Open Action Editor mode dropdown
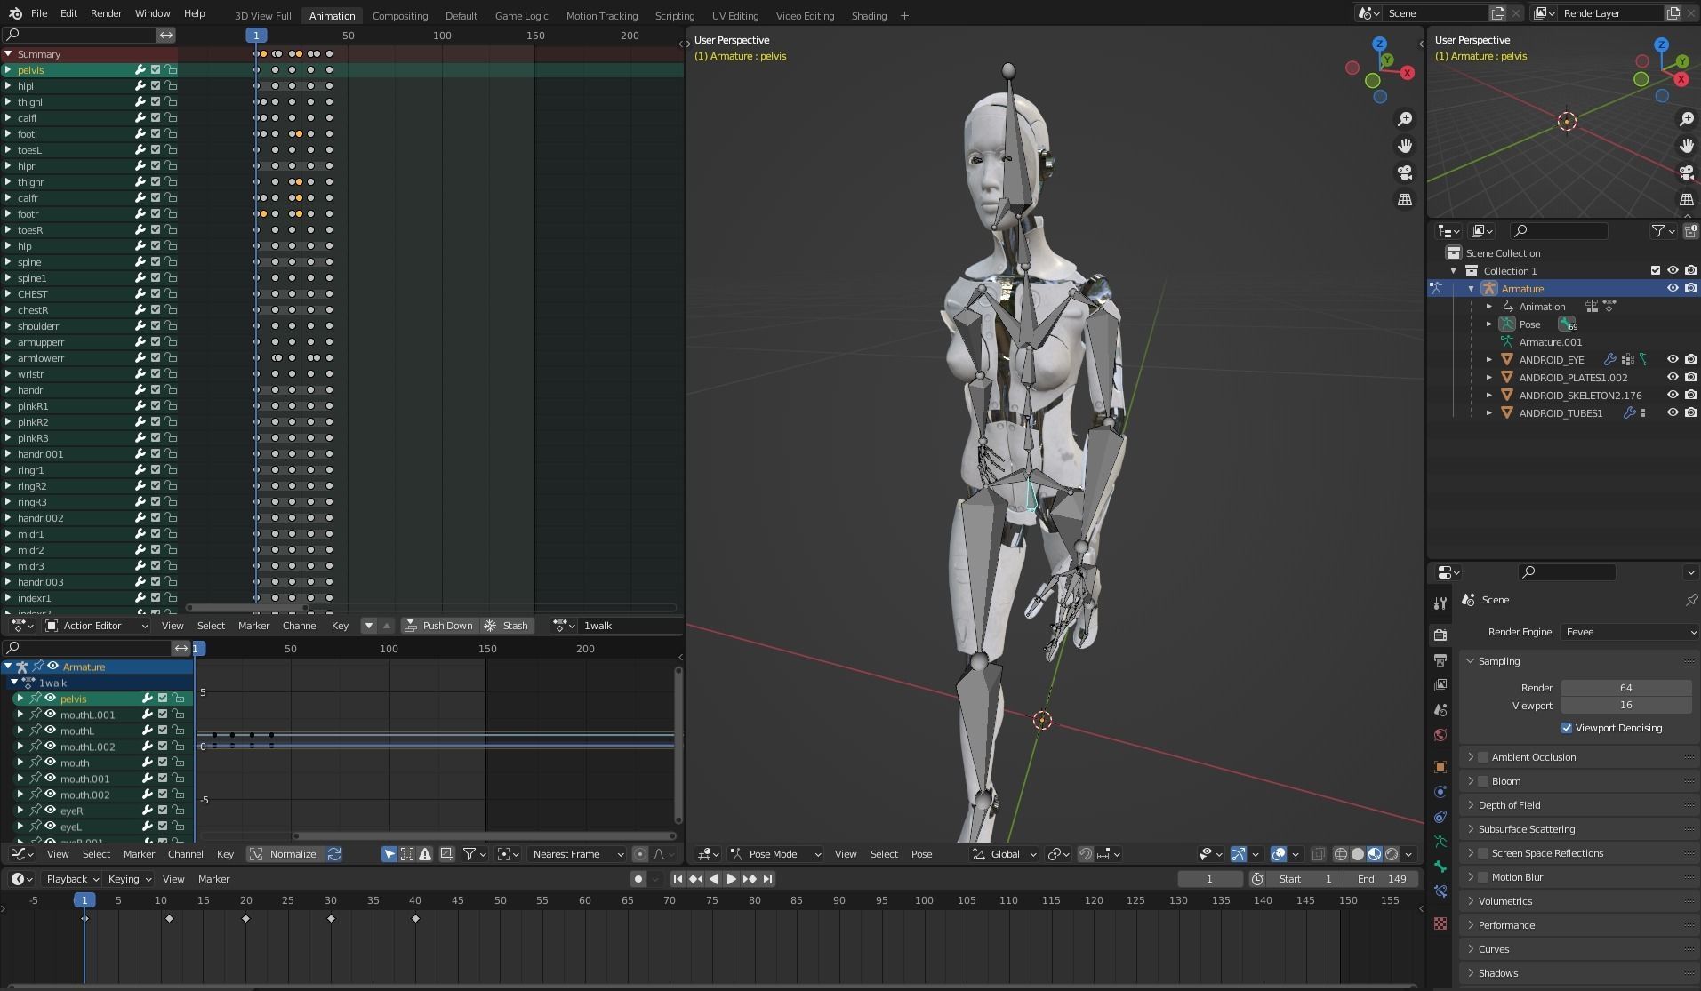 96,626
